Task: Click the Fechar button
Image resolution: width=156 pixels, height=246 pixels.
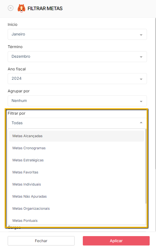Action: [x=41, y=241]
